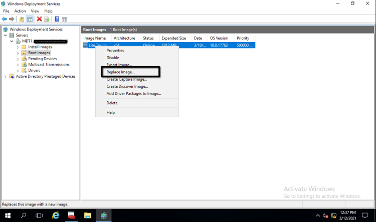This screenshot has height=222, width=376.
Task: Expand the Pending Devices tree node
Action: click(18, 59)
